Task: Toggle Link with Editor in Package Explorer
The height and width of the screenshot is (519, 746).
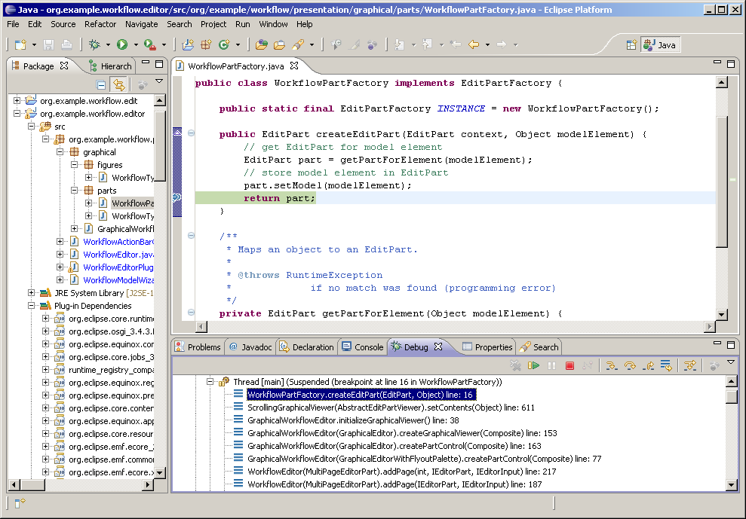Action: point(118,85)
